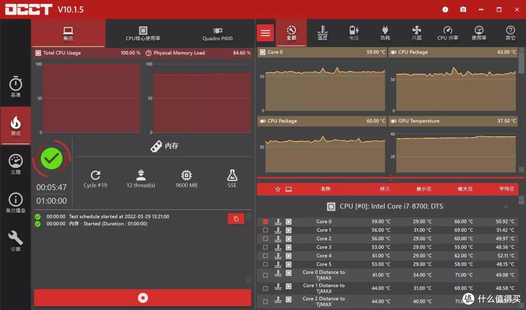This screenshot has height=310, width=526.
Task: Check the Core 5 graph checkbox
Action: [x=265, y=264]
